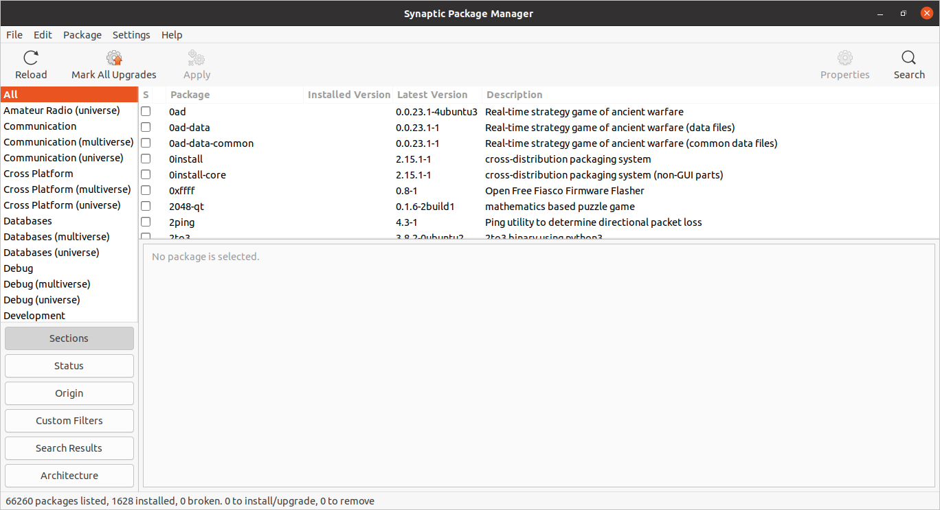Open the Edit menu
Image resolution: width=940 pixels, height=510 pixels.
coord(43,35)
